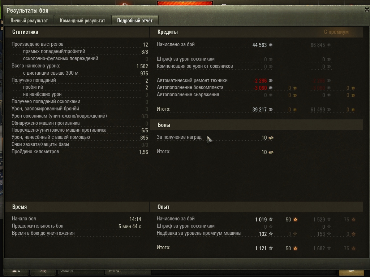Close the Результаты боя window
The image size is (370, 277).
coord(367,10)
